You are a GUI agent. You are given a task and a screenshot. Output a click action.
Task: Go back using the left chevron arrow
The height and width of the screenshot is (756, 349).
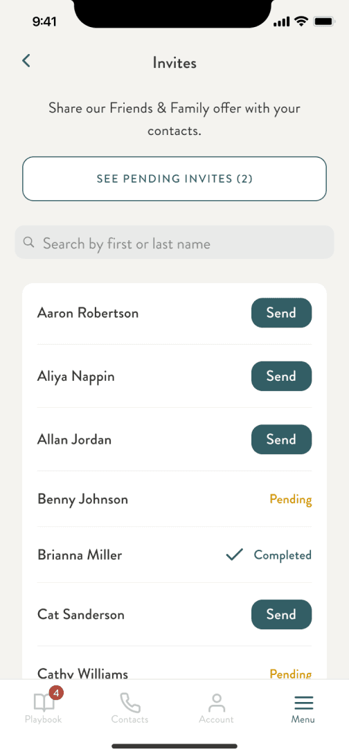click(x=26, y=61)
